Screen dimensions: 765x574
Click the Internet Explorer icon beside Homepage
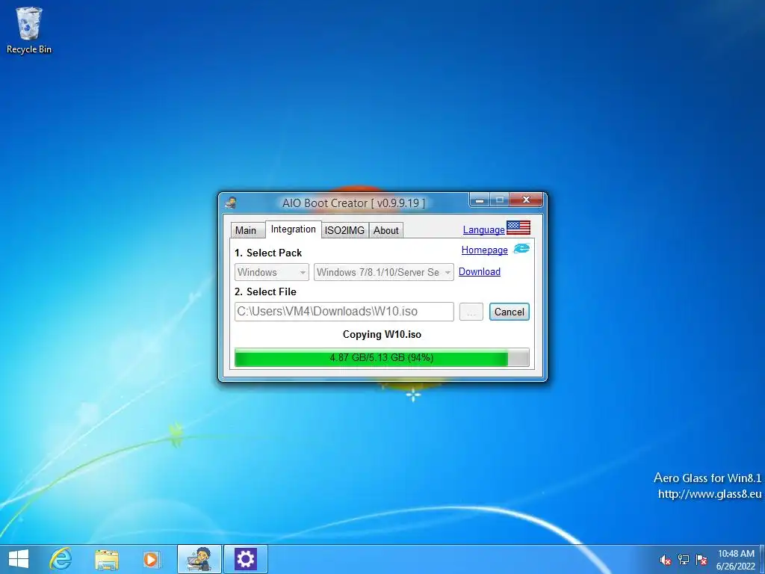[521, 249]
